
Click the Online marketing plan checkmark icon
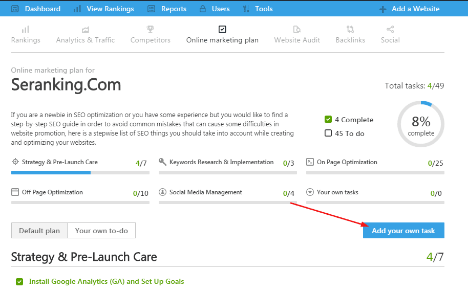[x=222, y=29]
